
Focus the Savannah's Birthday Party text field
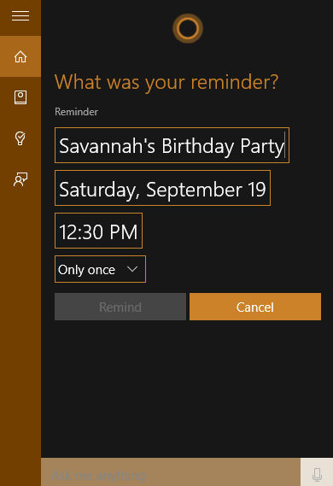172,145
